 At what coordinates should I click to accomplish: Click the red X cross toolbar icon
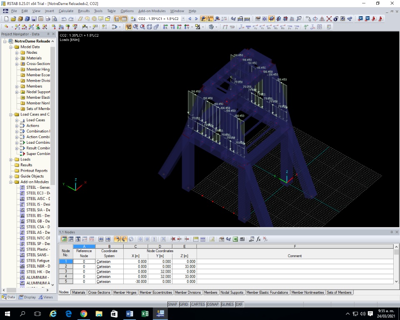click(329, 19)
